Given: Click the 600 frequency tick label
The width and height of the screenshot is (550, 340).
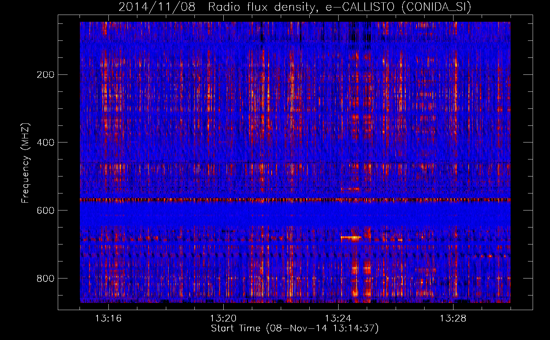Looking at the screenshot, I should coord(46,210).
